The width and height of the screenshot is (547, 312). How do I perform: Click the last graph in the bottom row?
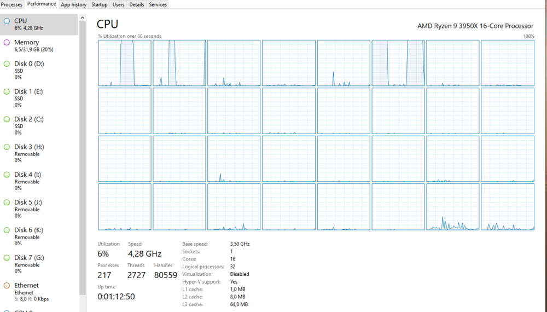pyautogui.click(x=507, y=207)
